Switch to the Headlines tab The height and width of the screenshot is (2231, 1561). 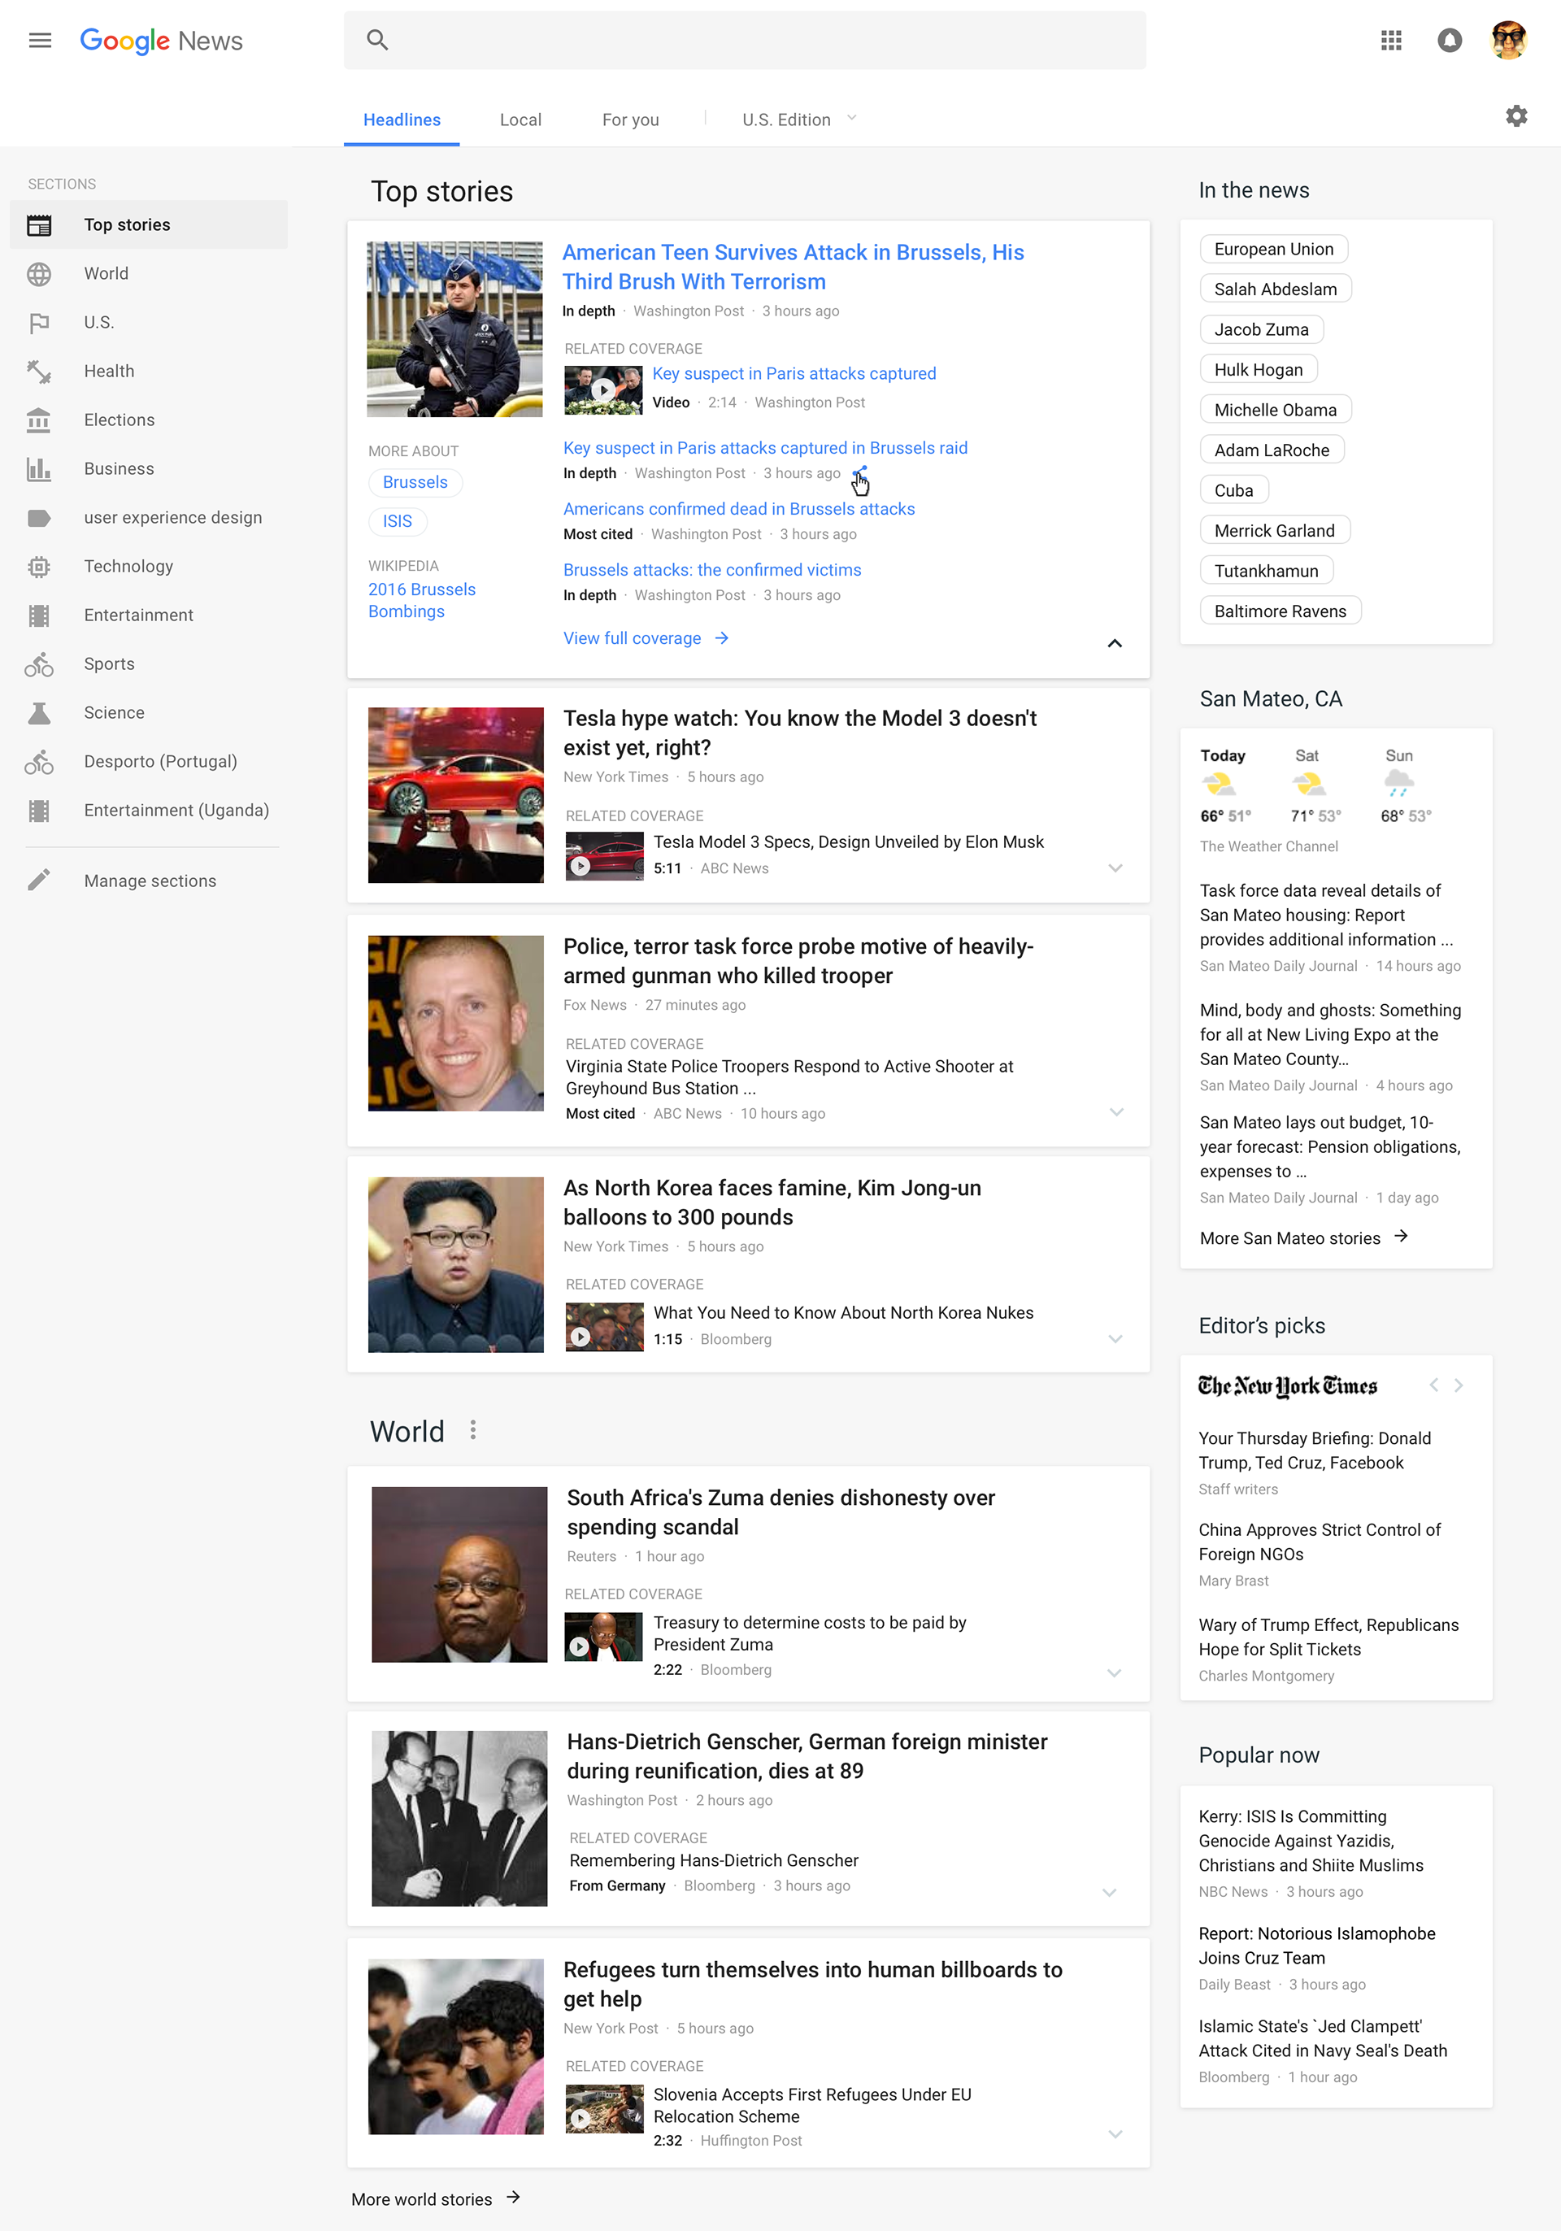pyautogui.click(x=402, y=120)
